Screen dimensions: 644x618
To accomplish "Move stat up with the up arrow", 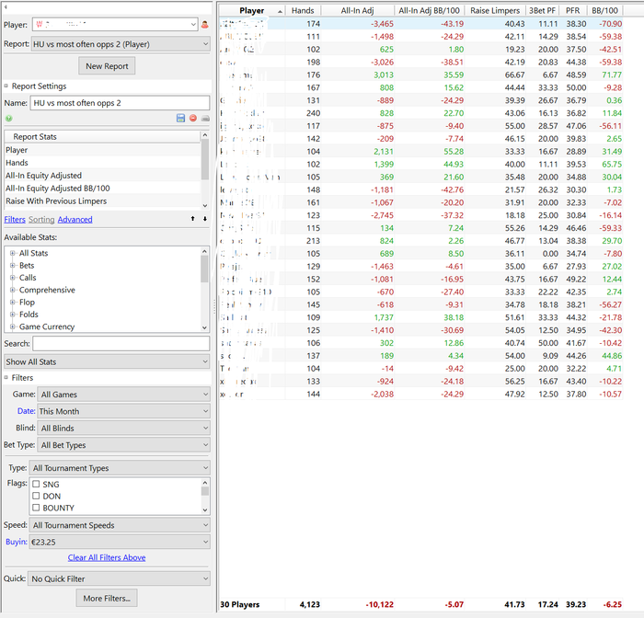I will [192, 219].
